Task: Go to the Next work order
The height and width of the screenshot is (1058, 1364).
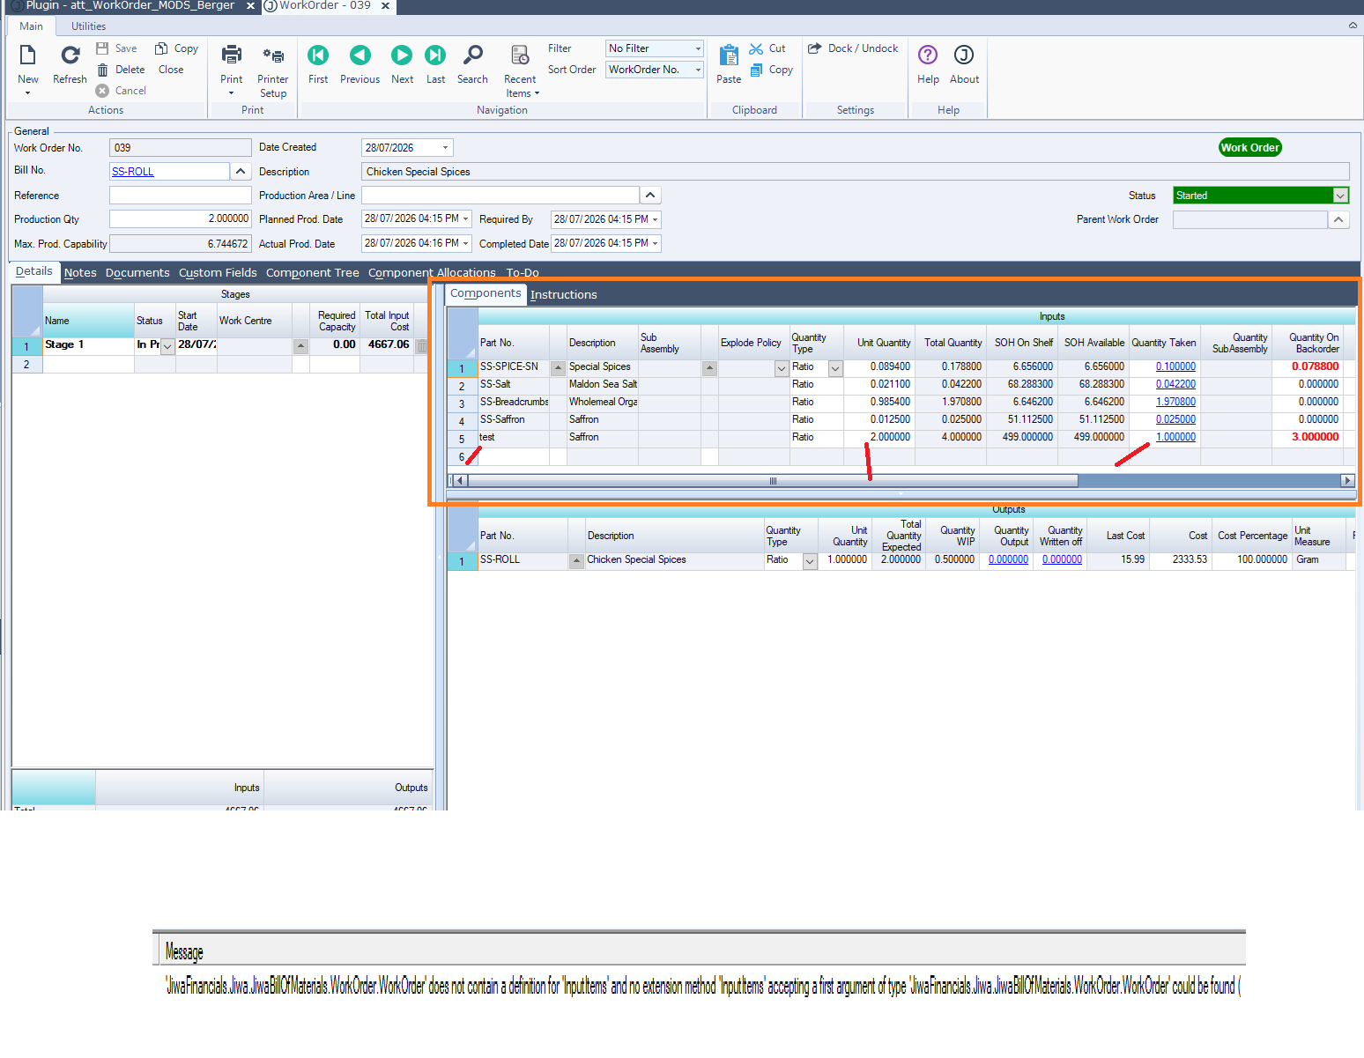Action: point(402,55)
